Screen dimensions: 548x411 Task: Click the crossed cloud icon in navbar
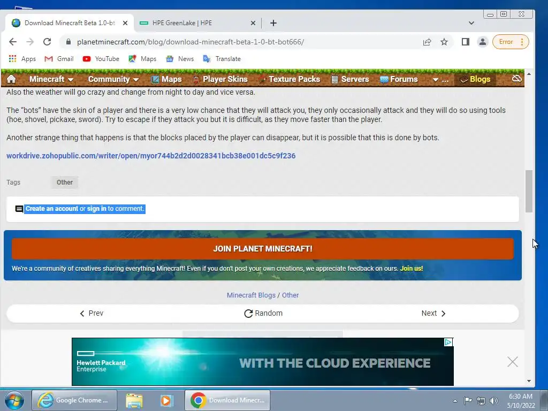click(x=516, y=79)
